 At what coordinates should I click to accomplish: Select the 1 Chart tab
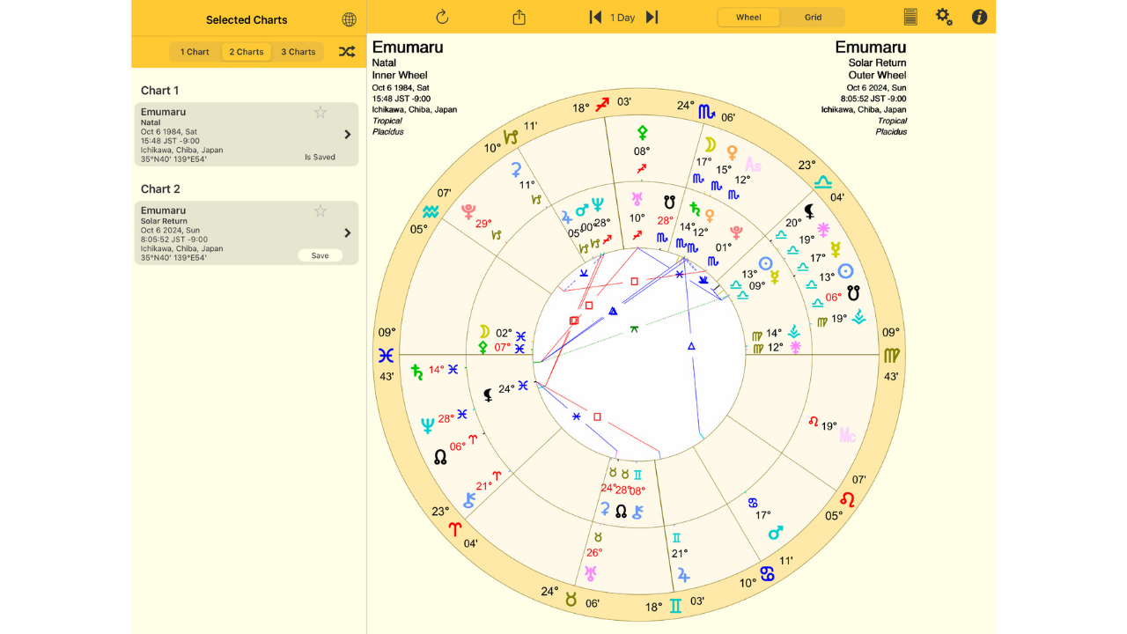195,52
